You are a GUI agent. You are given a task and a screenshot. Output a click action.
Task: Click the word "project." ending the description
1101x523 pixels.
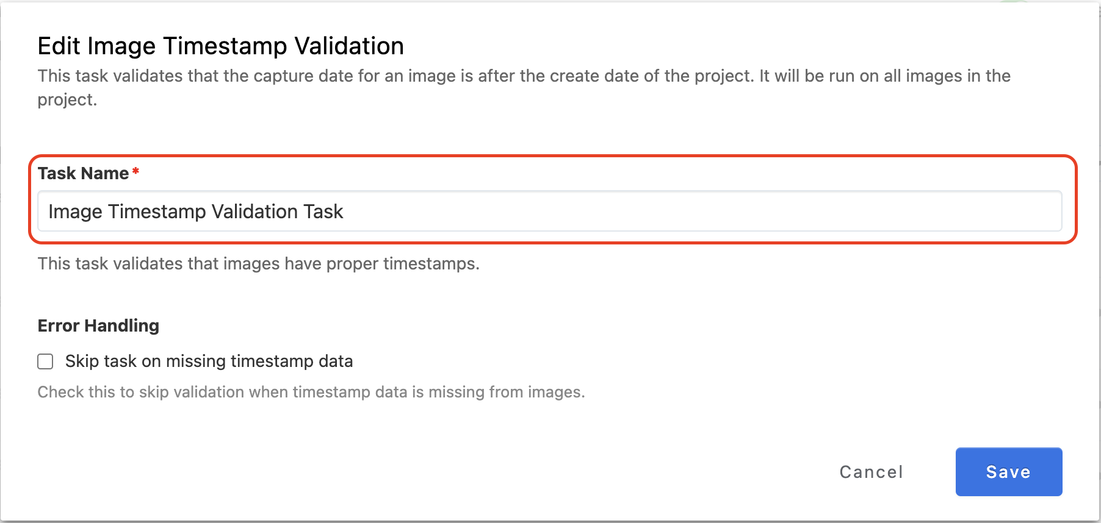coord(67,100)
